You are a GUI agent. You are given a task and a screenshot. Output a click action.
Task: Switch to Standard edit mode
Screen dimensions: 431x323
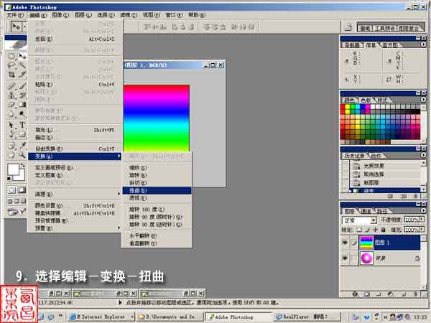tap(11, 190)
